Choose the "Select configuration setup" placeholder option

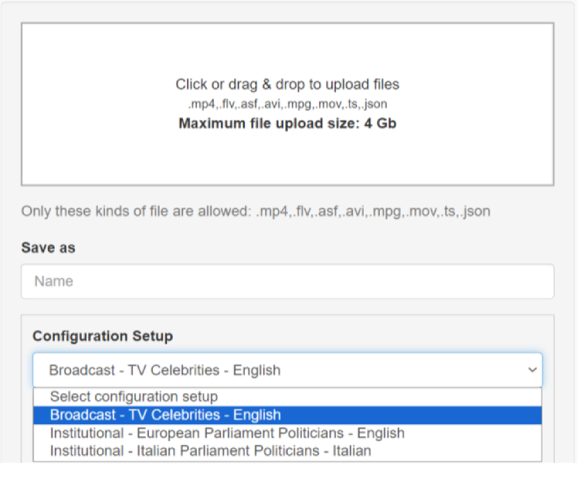point(134,397)
